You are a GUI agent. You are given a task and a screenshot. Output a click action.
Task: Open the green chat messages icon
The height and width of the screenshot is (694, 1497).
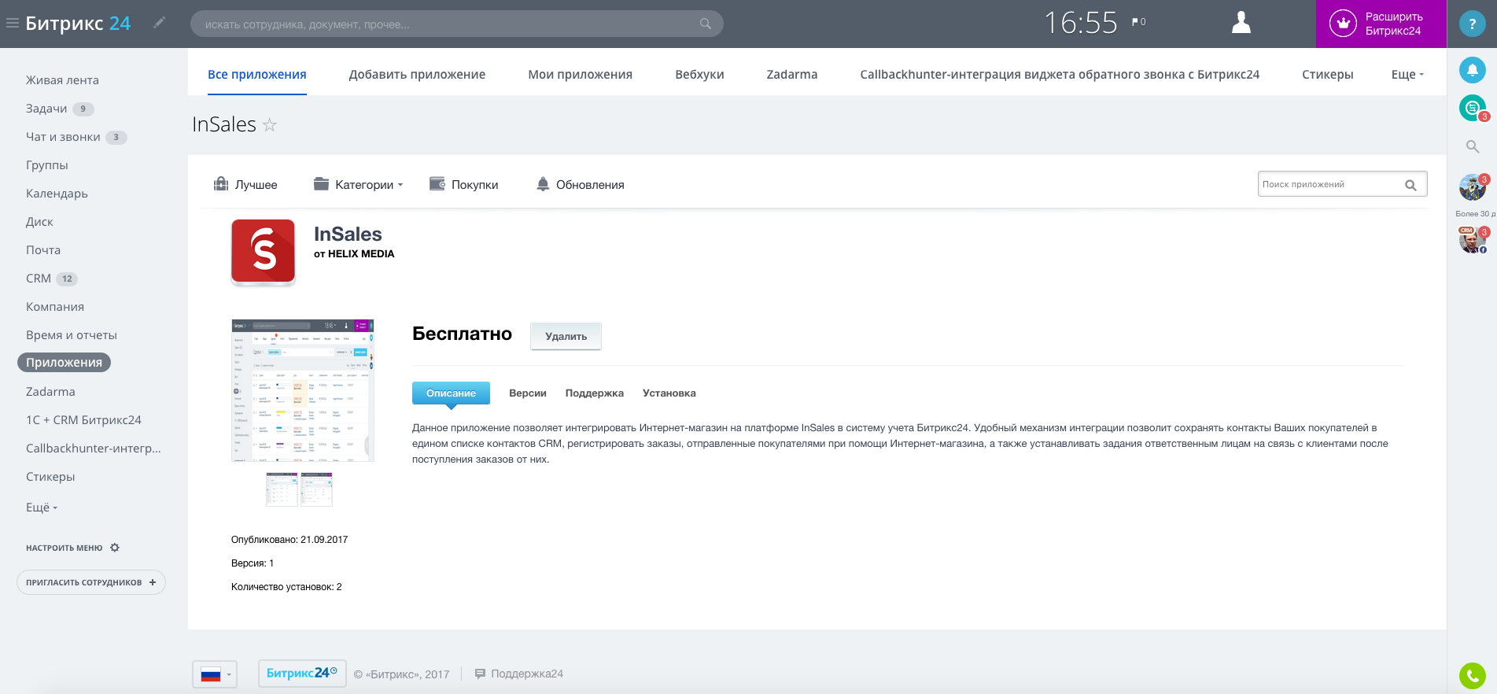pyautogui.click(x=1473, y=107)
